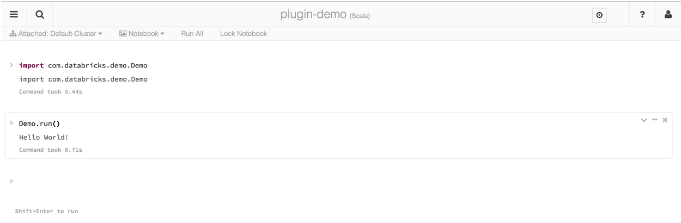This screenshot has height=223, width=681.
Task: Open Demo.run() cell options chevron
Action: (x=644, y=120)
